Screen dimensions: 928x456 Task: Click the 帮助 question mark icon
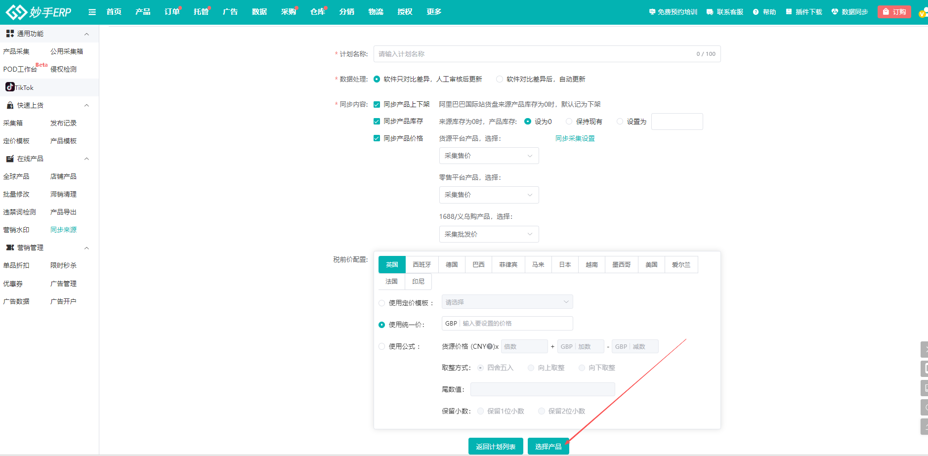(x=756, y=12)
